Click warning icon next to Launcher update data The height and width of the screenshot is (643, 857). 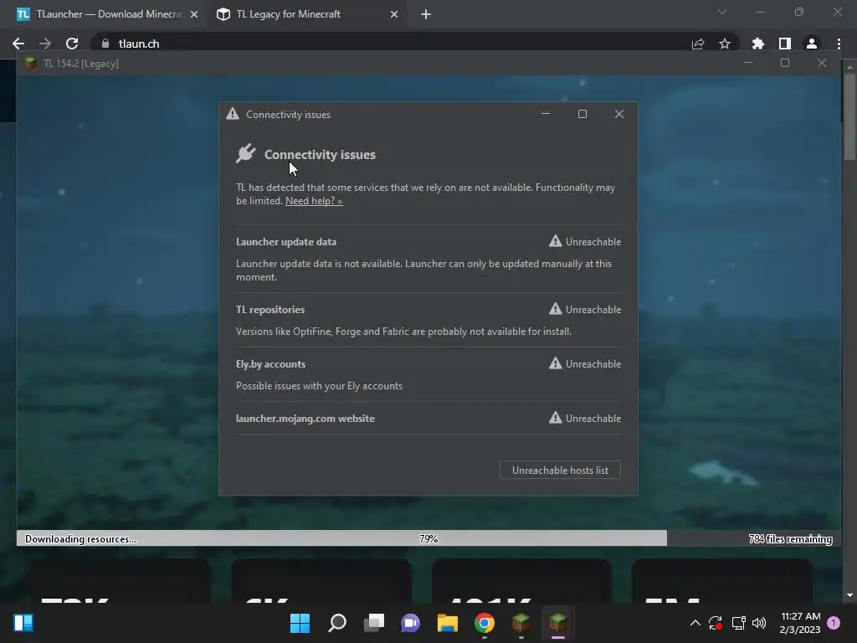tap(556, 241)
